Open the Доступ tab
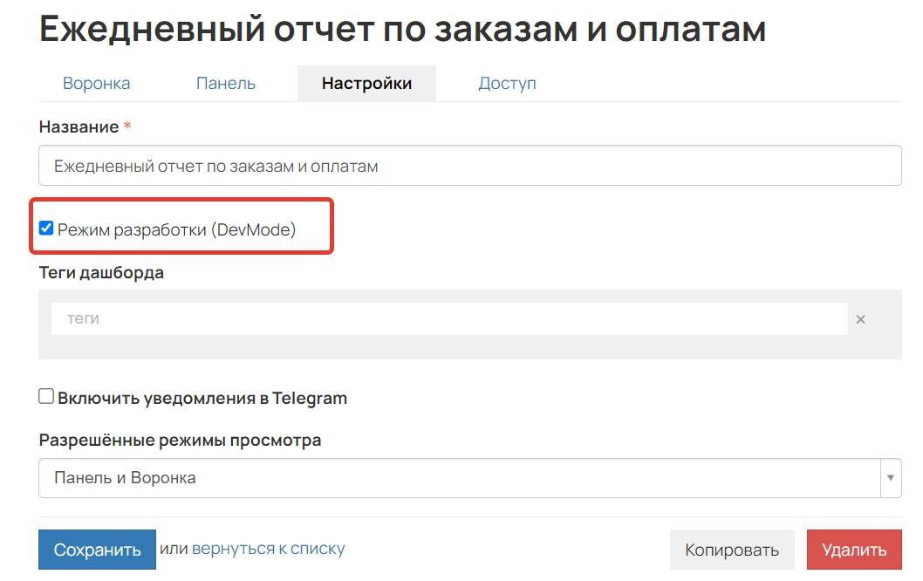The height and width of the screenshot is (581, 923). pyautogui.click(x=507, y=84)
